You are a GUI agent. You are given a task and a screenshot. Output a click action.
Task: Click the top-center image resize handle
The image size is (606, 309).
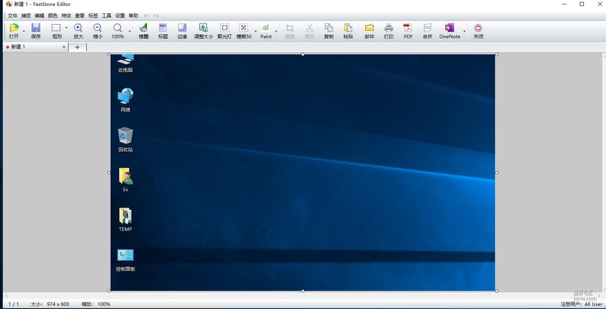303,54
